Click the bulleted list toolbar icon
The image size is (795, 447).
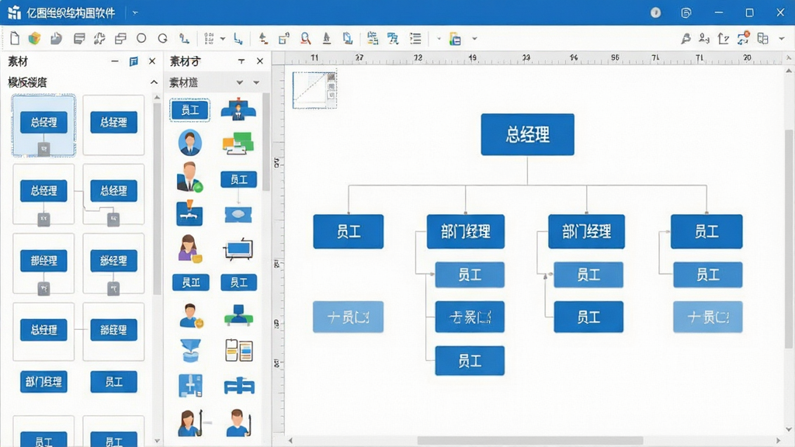[x=415, y=38]
